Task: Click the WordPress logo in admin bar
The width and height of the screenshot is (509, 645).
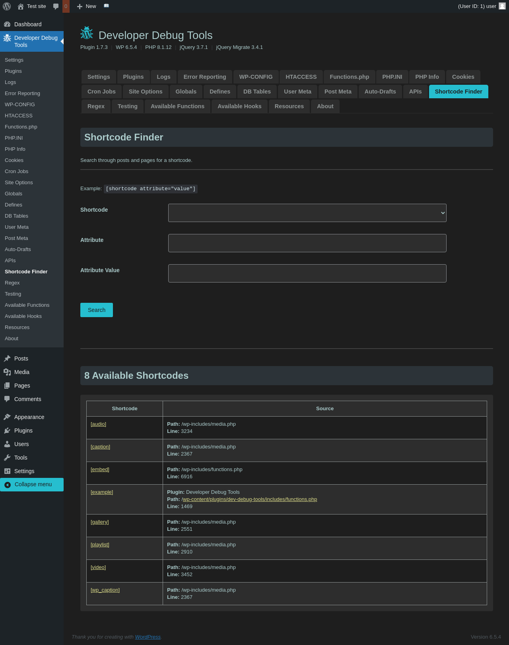Action: click(x=7, y=6)
